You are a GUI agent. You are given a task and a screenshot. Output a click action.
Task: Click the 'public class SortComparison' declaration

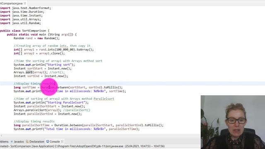[x=25, y=31]
